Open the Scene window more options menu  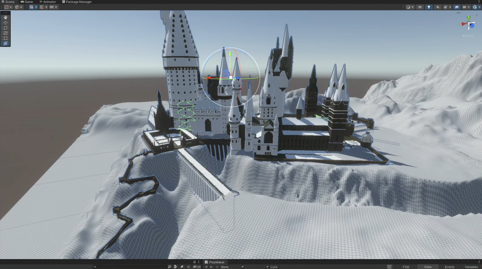479,2
